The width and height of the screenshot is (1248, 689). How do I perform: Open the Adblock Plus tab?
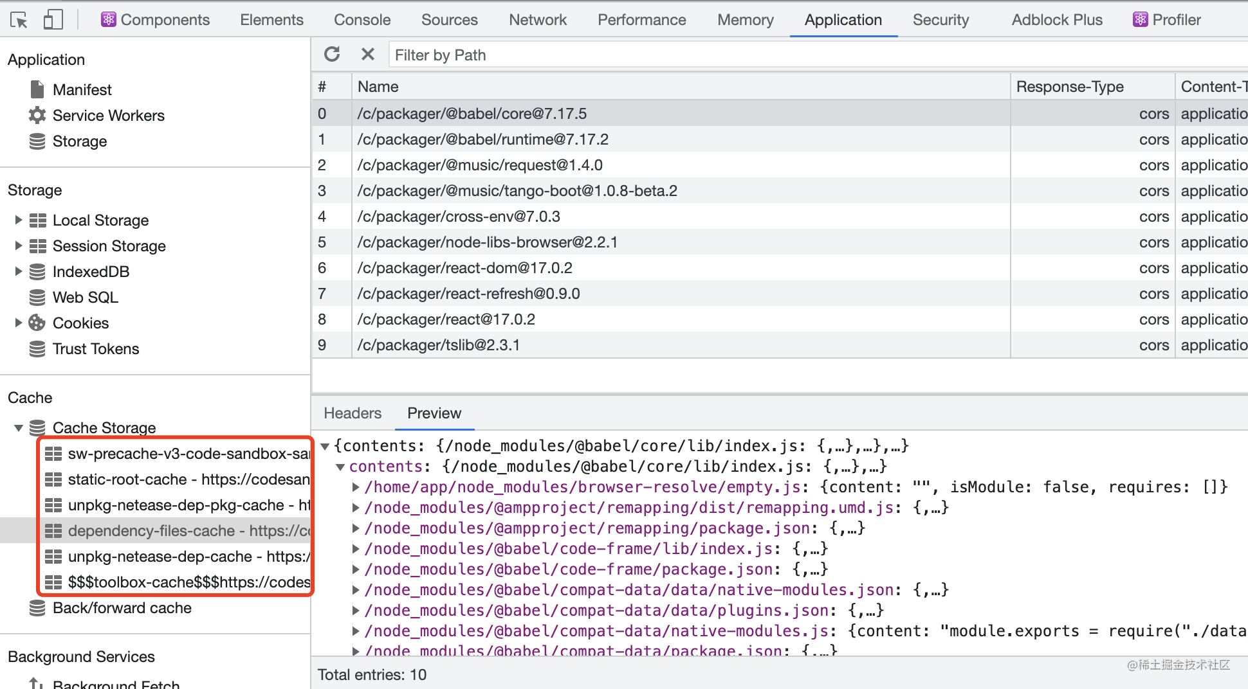pyautogui.click(x=1057, y=20)
